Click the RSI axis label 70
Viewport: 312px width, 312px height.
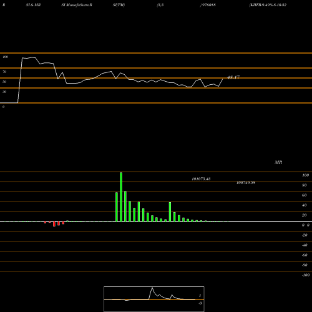[x=4, y=72]
